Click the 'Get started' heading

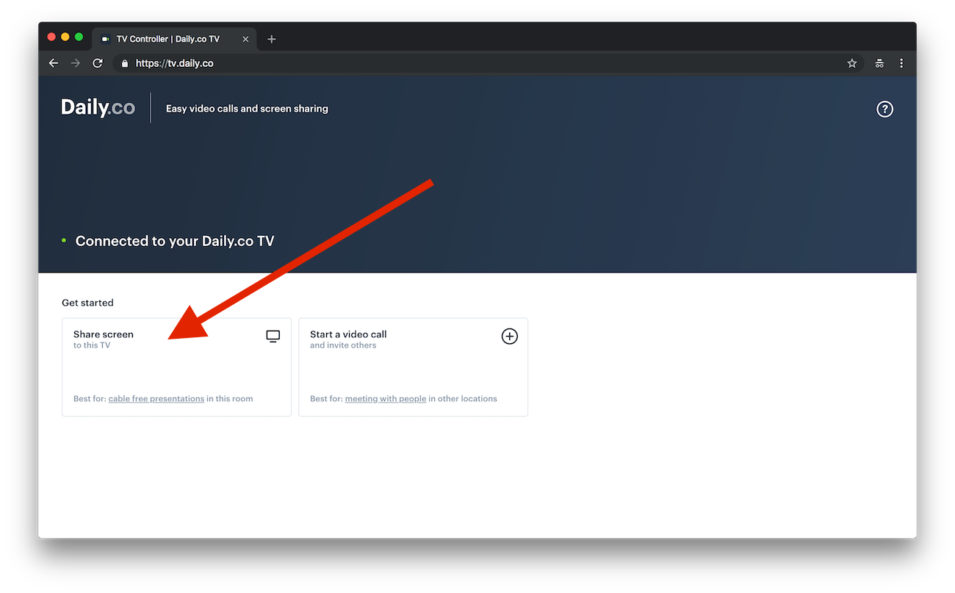tap(87, 303)
